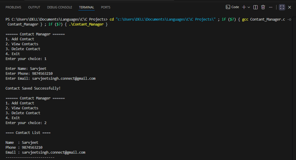Click the gcc Contant_Manager.c command text

(x=264, y=19)
